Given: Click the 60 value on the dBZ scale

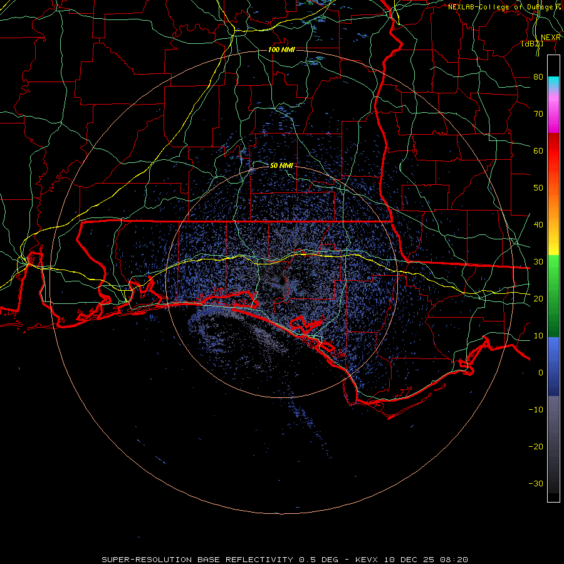Looking at the screenshot, I should pyautogui.click(x=538, y=150).
